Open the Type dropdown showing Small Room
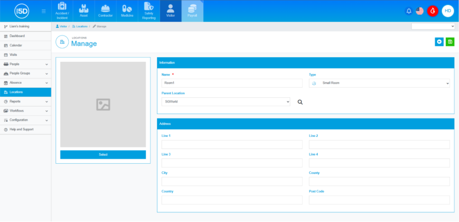This screenshot has height=222, width=459. (379, 83)
